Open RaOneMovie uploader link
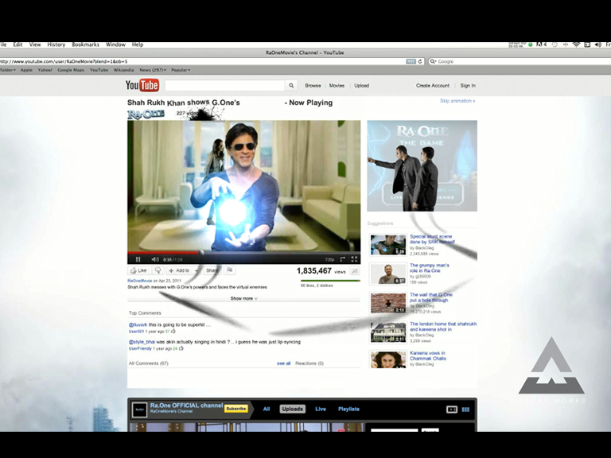611x458 pixels. point(139,281)
